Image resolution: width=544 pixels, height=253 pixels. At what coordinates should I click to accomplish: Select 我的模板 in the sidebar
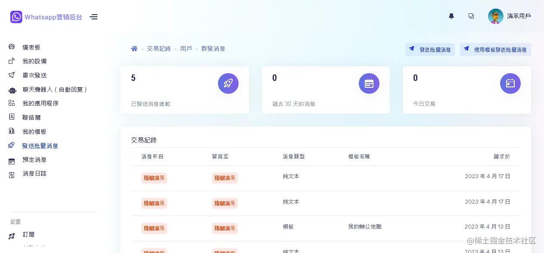(34, 131)
